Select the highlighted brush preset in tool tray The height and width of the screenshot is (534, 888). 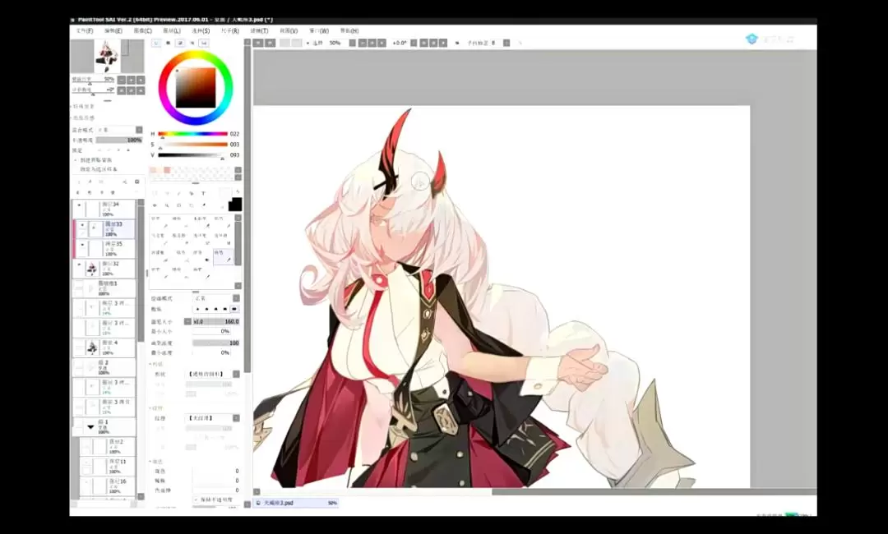(223, 256)
